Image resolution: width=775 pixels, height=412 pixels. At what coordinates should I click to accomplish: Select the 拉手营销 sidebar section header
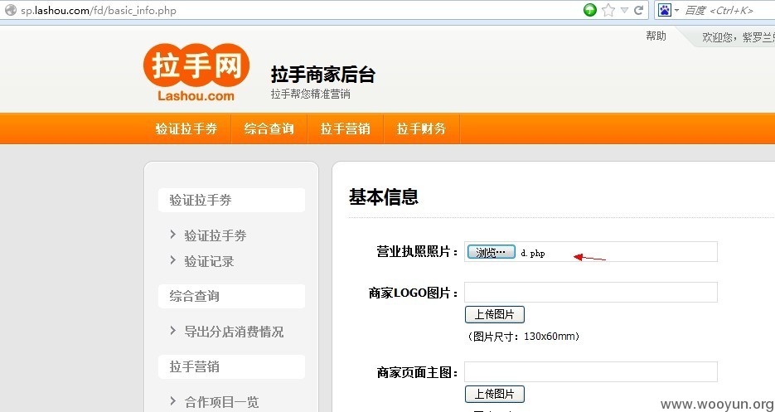pos(231,366)
